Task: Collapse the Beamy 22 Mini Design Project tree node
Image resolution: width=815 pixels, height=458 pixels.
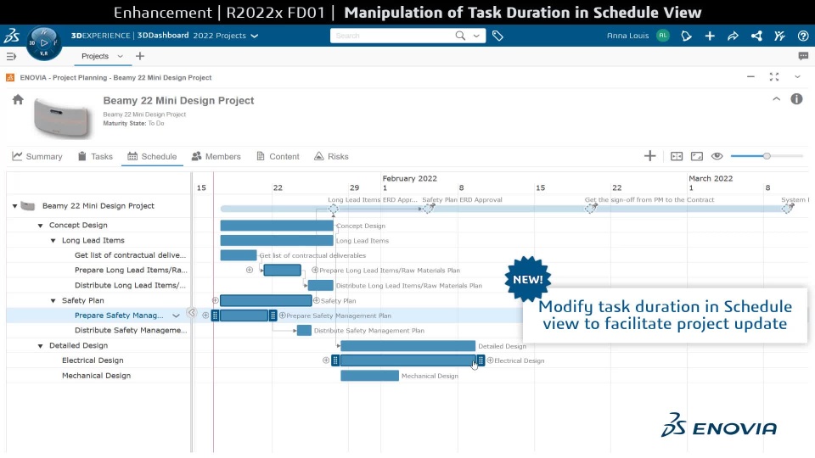Action: pyautogui.click(x=14, y=206)
